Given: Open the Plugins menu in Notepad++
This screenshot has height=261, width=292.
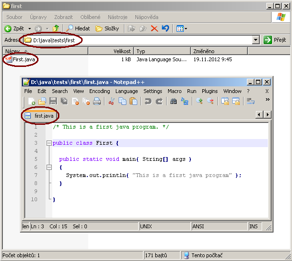Looking at the screenshot, I should pos(210,91).
